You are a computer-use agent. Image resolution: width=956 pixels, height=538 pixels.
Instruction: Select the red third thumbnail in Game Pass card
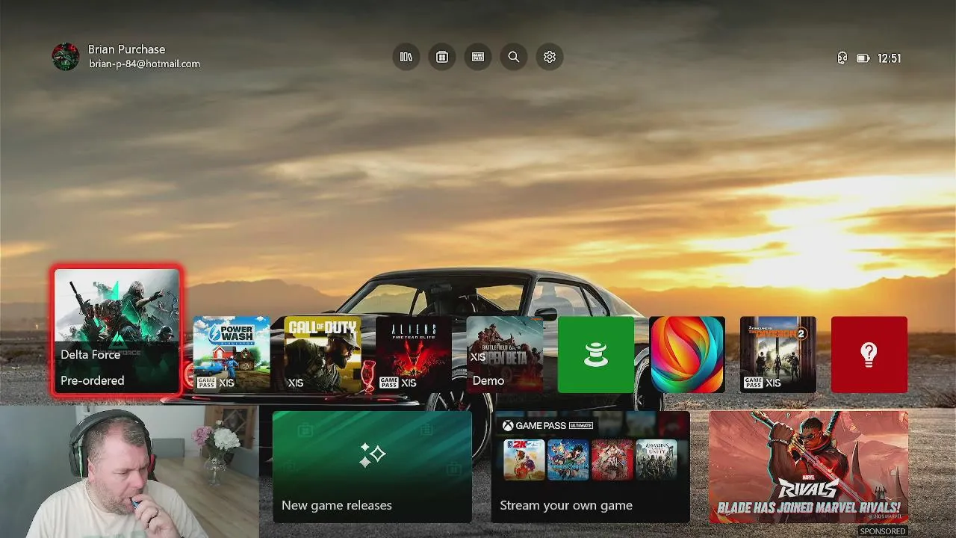pos(612,460)
